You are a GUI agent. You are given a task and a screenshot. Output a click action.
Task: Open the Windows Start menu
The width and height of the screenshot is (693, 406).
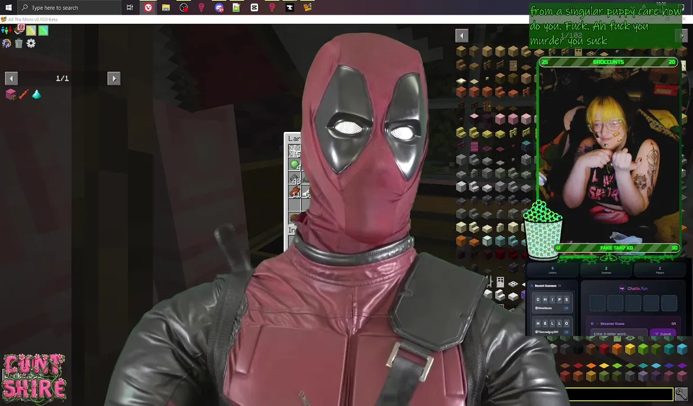(8, 7)
